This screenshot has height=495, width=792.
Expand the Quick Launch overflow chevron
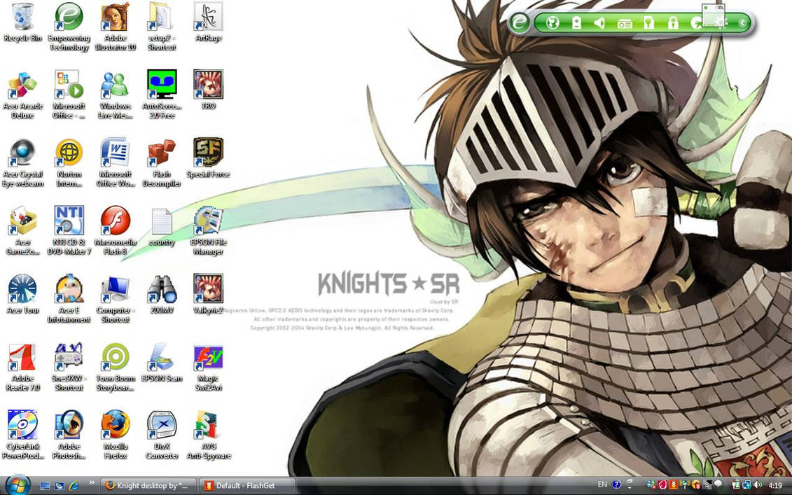92,483
